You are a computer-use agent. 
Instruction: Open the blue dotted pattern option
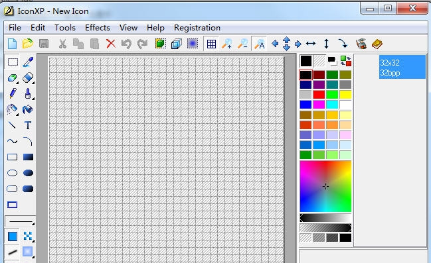pos(28,236)
